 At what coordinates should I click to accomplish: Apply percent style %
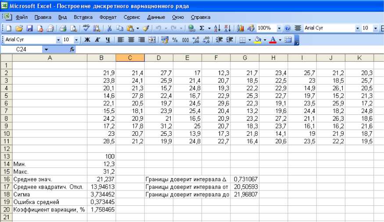[x=175, y=39]
